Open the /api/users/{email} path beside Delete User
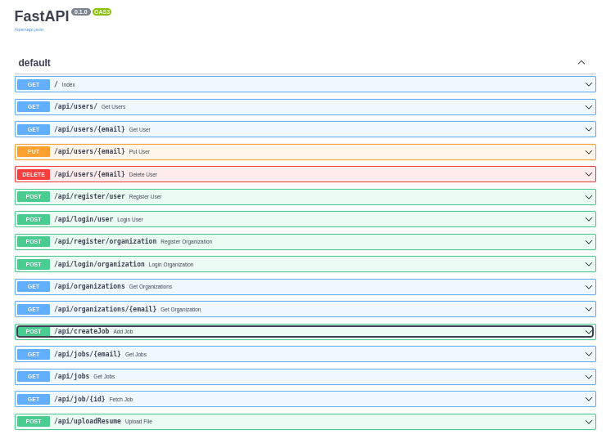The width and height of the screenshot is (615, 439). (x=89, y=174)
